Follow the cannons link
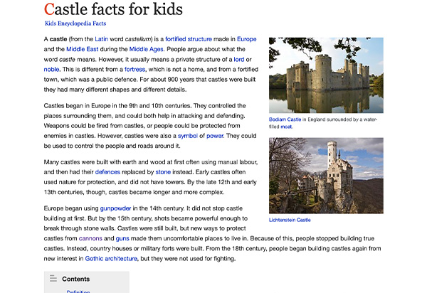The width and height of the screenshot is (427, 293). pos(90,238)
